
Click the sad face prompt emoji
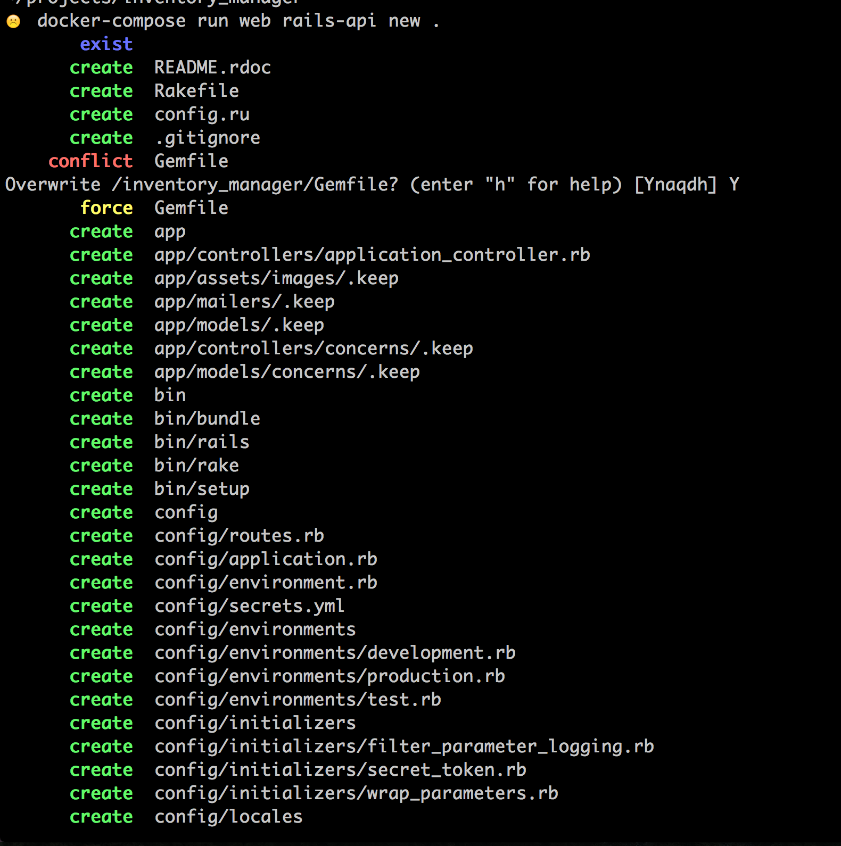(13, 21)
